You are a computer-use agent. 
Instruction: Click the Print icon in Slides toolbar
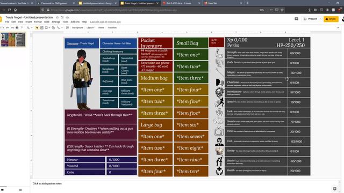pyautogui.click(x=17, y=28)
